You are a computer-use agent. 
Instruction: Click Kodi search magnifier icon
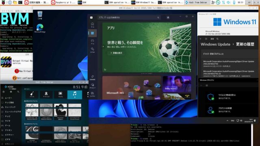[18, 92]
